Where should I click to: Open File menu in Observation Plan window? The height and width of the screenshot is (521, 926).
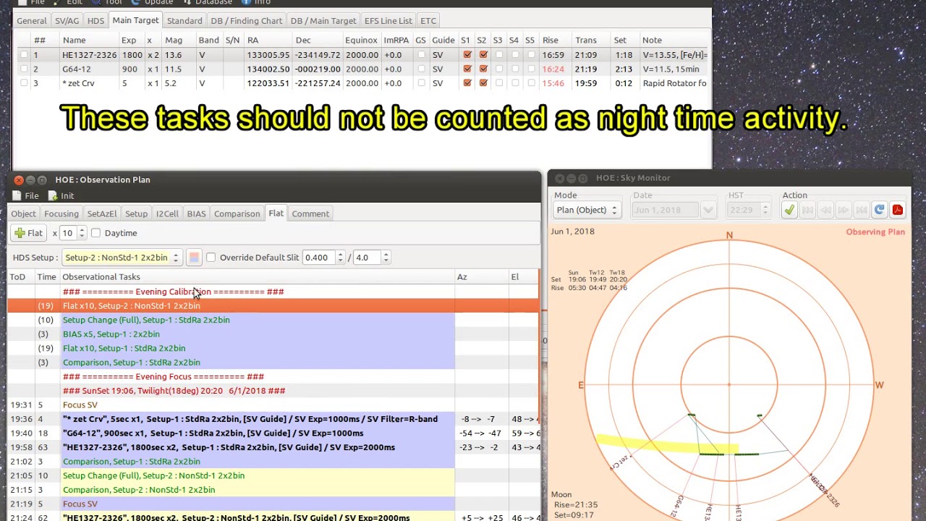[25, 195]
